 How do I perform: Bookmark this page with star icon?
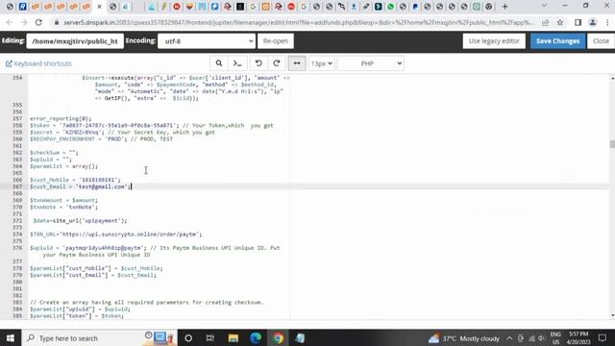560,22
